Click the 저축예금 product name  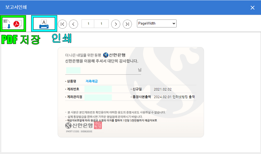click(92, 81)
